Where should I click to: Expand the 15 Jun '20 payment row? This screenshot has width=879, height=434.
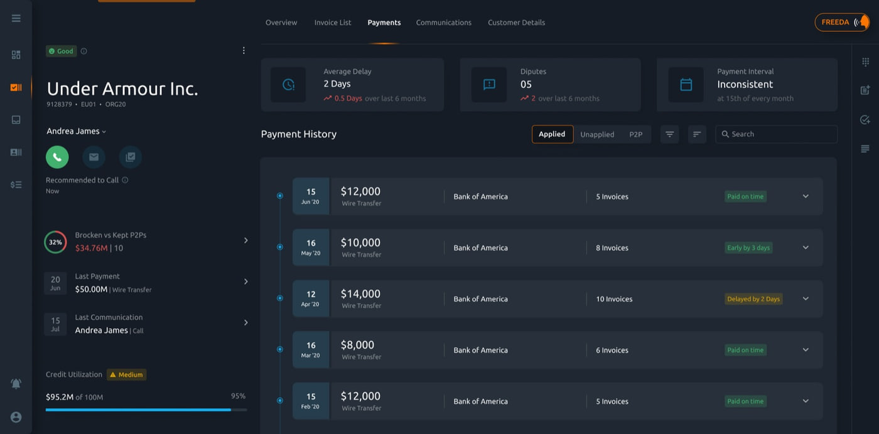point(806,196)
